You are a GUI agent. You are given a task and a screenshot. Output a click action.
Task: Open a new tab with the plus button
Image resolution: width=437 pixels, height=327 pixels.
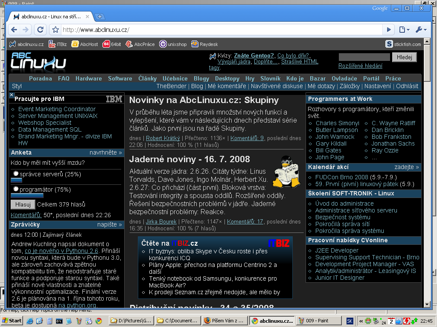click(100, 17)
